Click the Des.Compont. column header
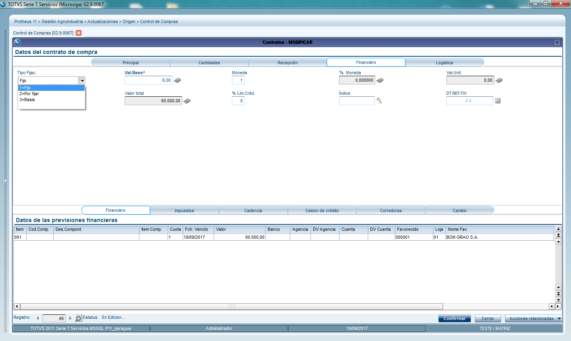Screen dimensions: 571x341 tap(96, 230)
